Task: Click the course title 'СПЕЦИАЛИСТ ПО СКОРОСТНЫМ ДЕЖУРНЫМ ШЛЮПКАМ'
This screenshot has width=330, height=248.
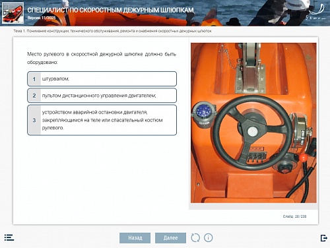Action: click(x=110, y=10)
